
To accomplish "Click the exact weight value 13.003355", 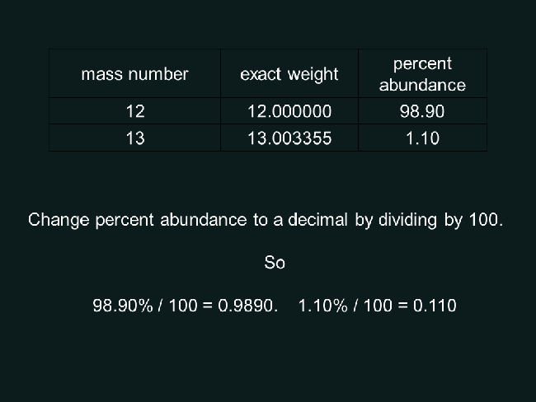I will (289, 138).
